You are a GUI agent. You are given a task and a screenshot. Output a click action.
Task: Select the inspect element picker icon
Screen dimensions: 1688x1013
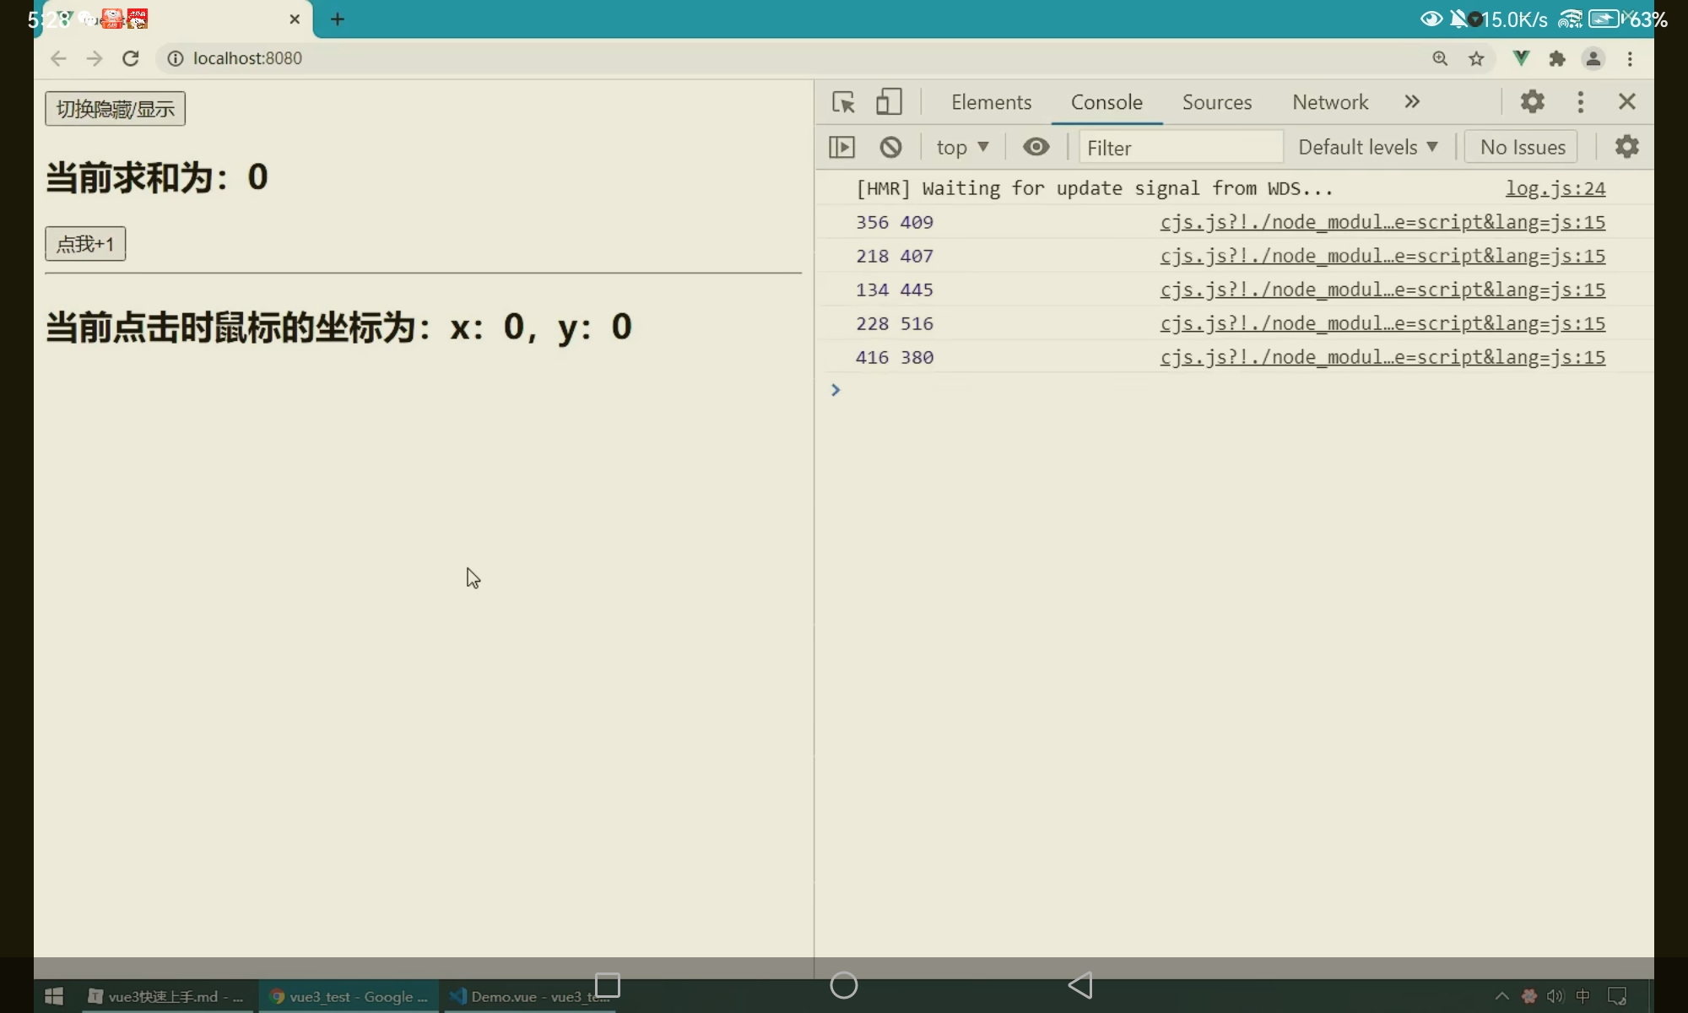[843, 102]
